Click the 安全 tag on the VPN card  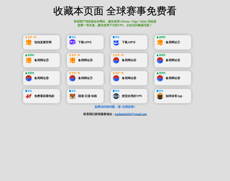click(x=116, y=91)
